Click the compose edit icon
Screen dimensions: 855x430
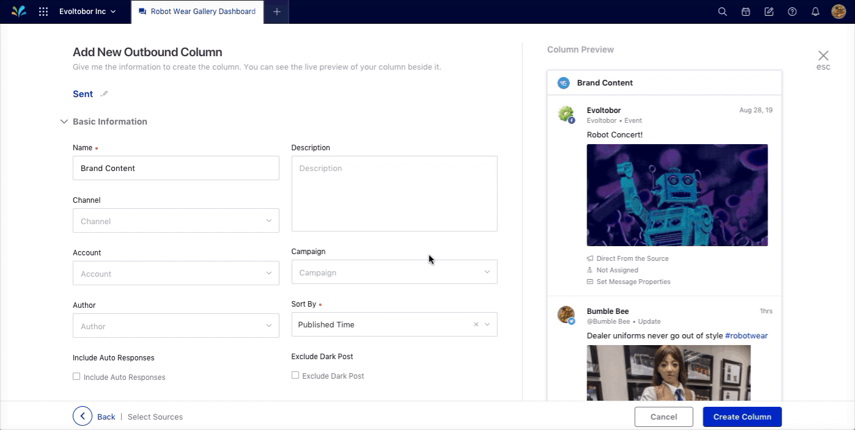coord(769,12)
